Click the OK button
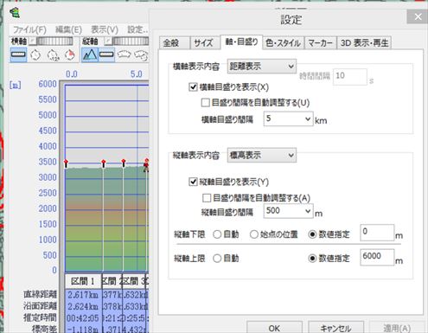This screenshot has width=428, height=333. coord(274,328)
